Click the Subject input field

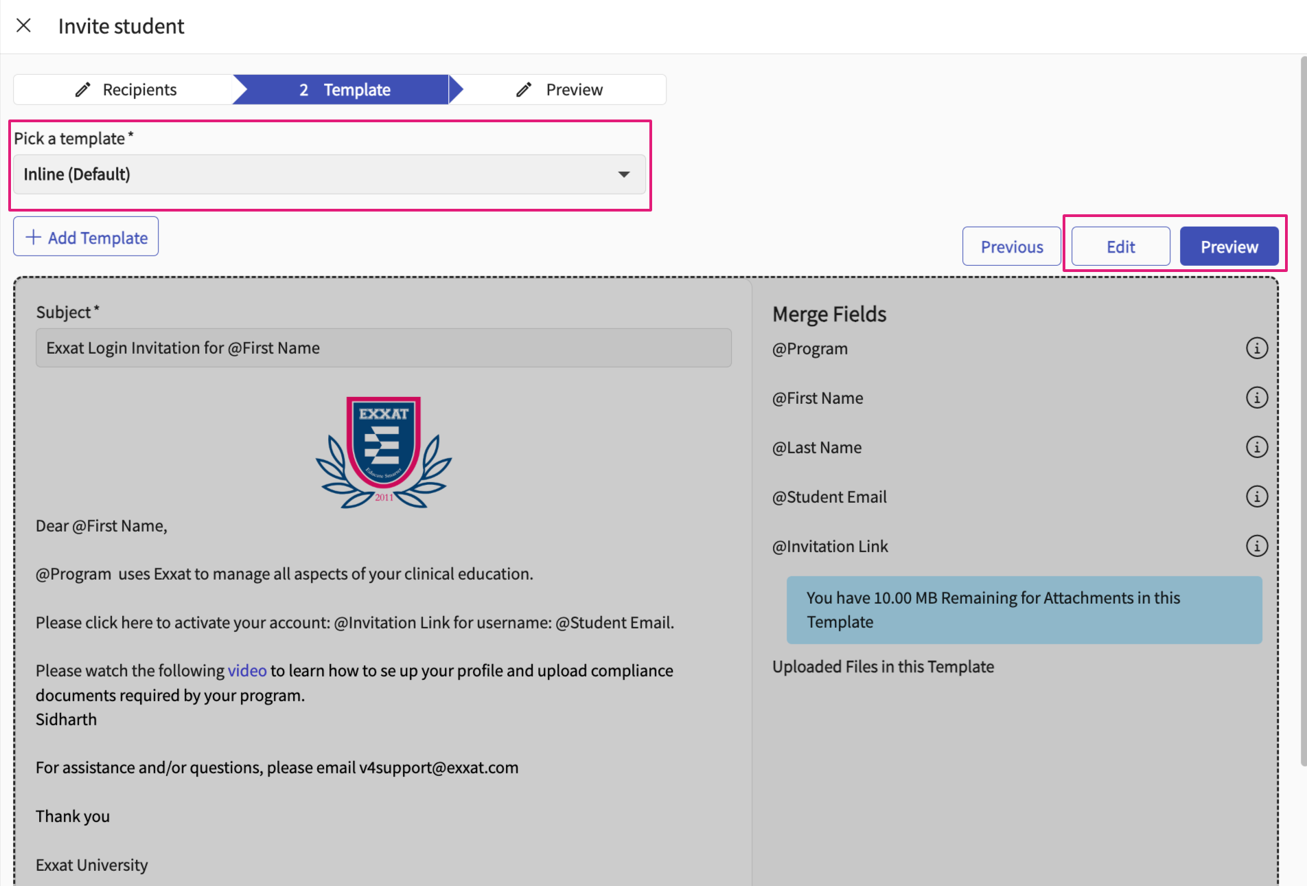click(x=383, y=348)
